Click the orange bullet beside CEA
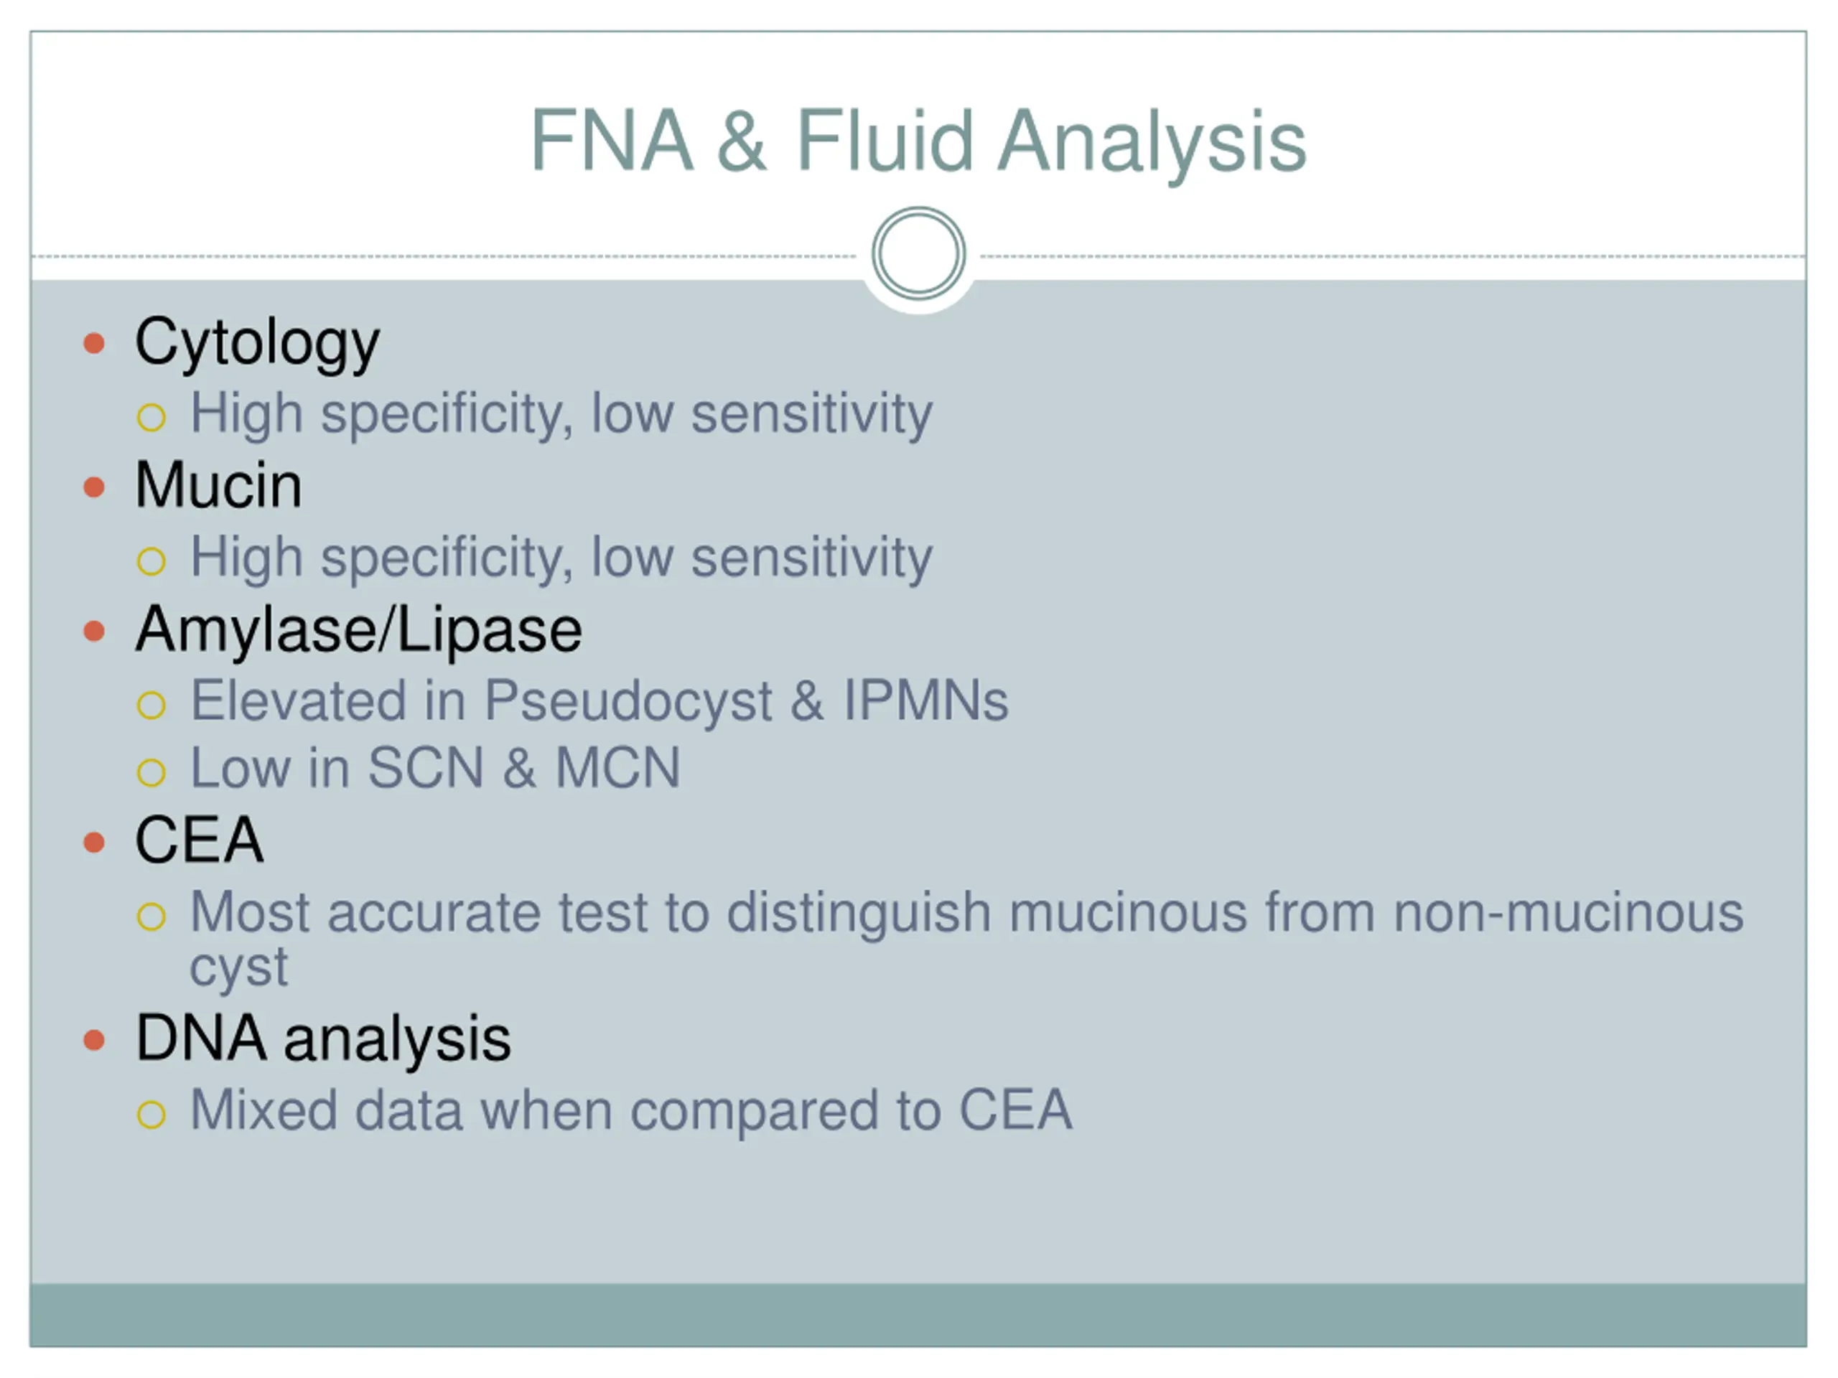The height and width of the screenshot is (1378, 1838). pyautogui.click(x=95, y=843)
